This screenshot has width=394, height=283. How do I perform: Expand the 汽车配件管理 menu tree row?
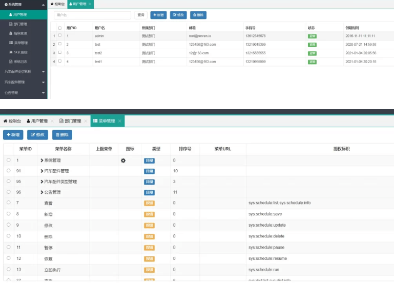tap(42, 171)
